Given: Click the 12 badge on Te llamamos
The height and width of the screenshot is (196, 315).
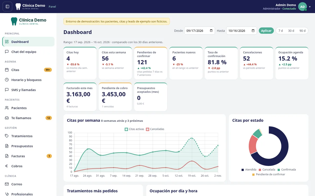Looking at the screenshot, I should click(49, 118).
